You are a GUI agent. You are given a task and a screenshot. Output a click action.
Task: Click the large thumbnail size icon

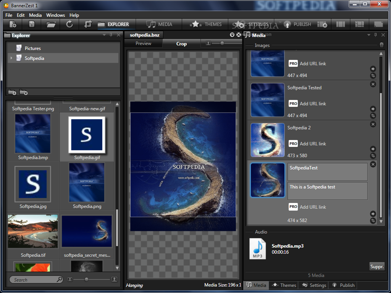(x=115, y=279)
